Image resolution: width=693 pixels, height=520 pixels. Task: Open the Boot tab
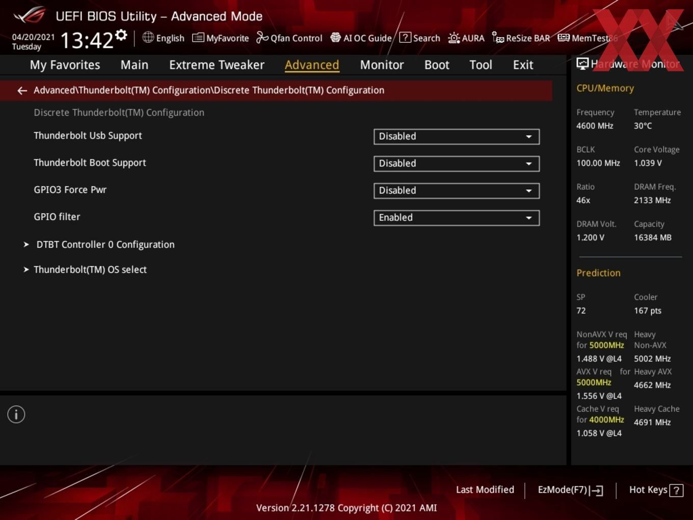(x=437, y=65)
